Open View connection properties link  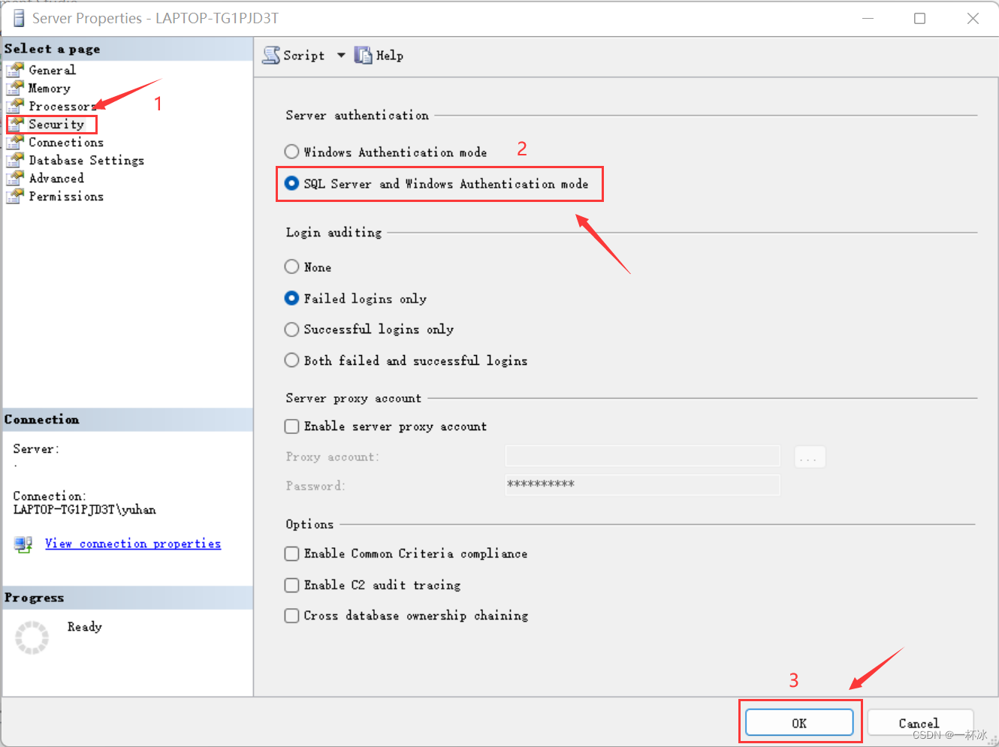click(133, 544)
